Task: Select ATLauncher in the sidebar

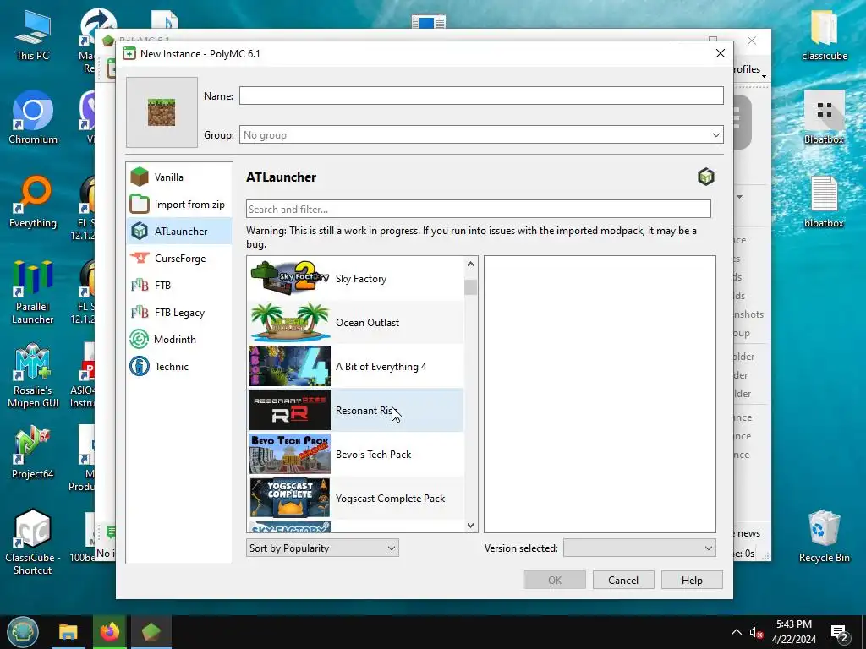Action: [x=179, y=232]
